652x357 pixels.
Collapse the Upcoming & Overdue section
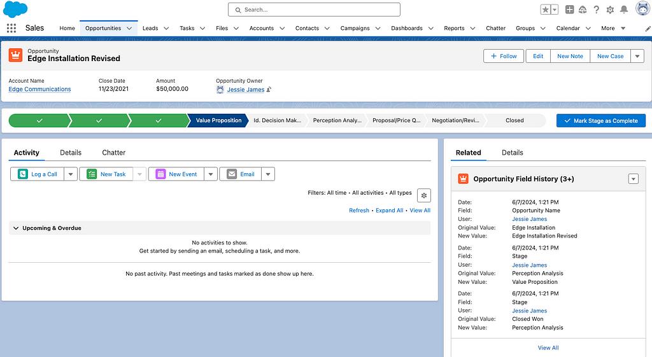point(15,228)
